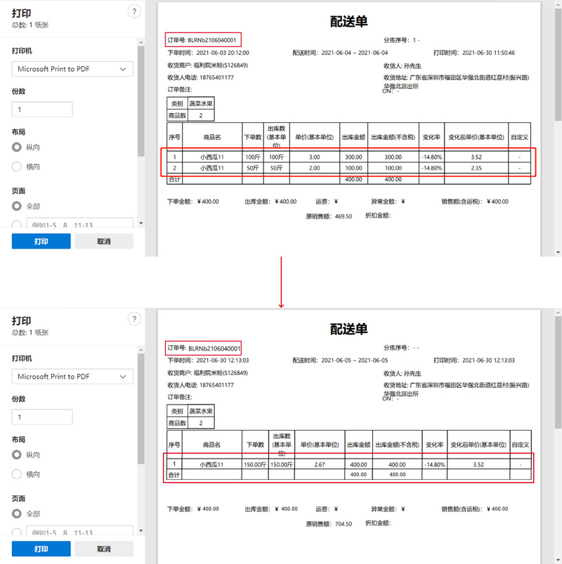Click settings panel scrollbar thumb in upper dialog
562x564 pixels.
pyautogui.click(x=141, y=101)
